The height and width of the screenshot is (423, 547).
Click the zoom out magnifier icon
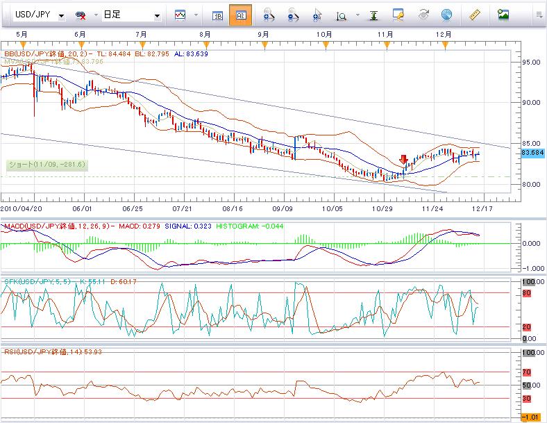293,15
